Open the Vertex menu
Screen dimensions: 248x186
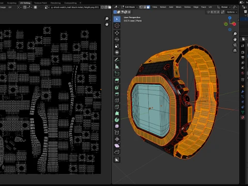click(x=188, y=7)
